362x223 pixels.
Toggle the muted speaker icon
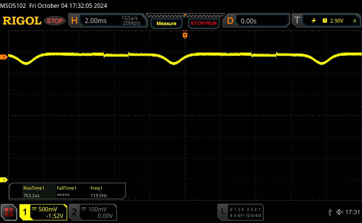340,212
